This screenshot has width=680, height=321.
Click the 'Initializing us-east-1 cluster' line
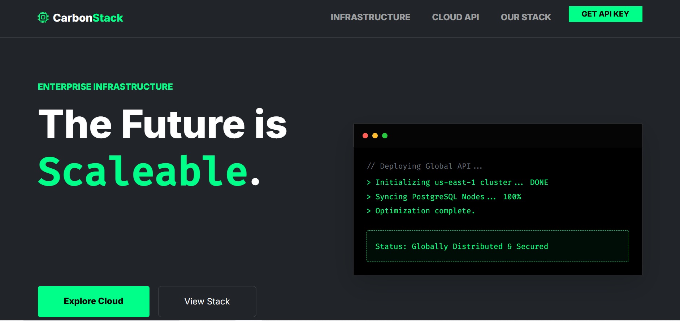443,182
